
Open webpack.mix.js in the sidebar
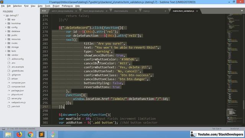pos(18,102)
